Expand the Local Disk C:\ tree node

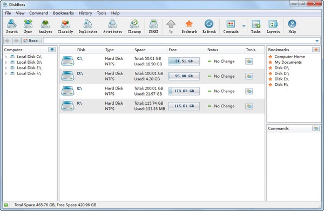tap(6, 57)
